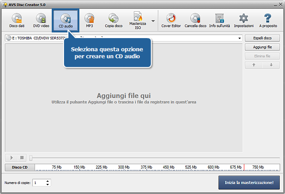Screen dimensions: 285x194
Task: Stop playback with the stop button
Action: pos(22,158)
